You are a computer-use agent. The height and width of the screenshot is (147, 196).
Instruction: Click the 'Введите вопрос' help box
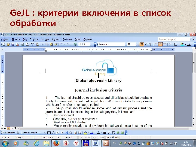coord(174,39)
